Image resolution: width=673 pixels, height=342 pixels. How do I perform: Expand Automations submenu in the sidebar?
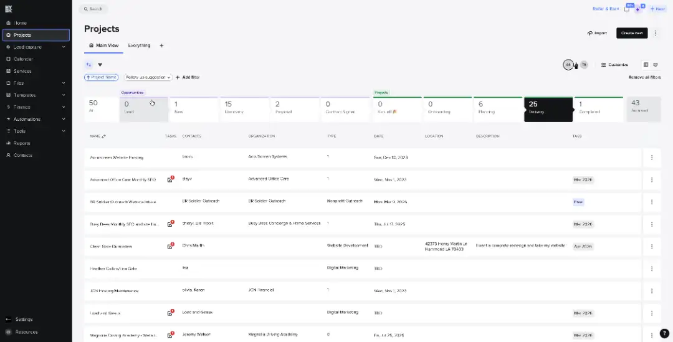click(63, 119)
